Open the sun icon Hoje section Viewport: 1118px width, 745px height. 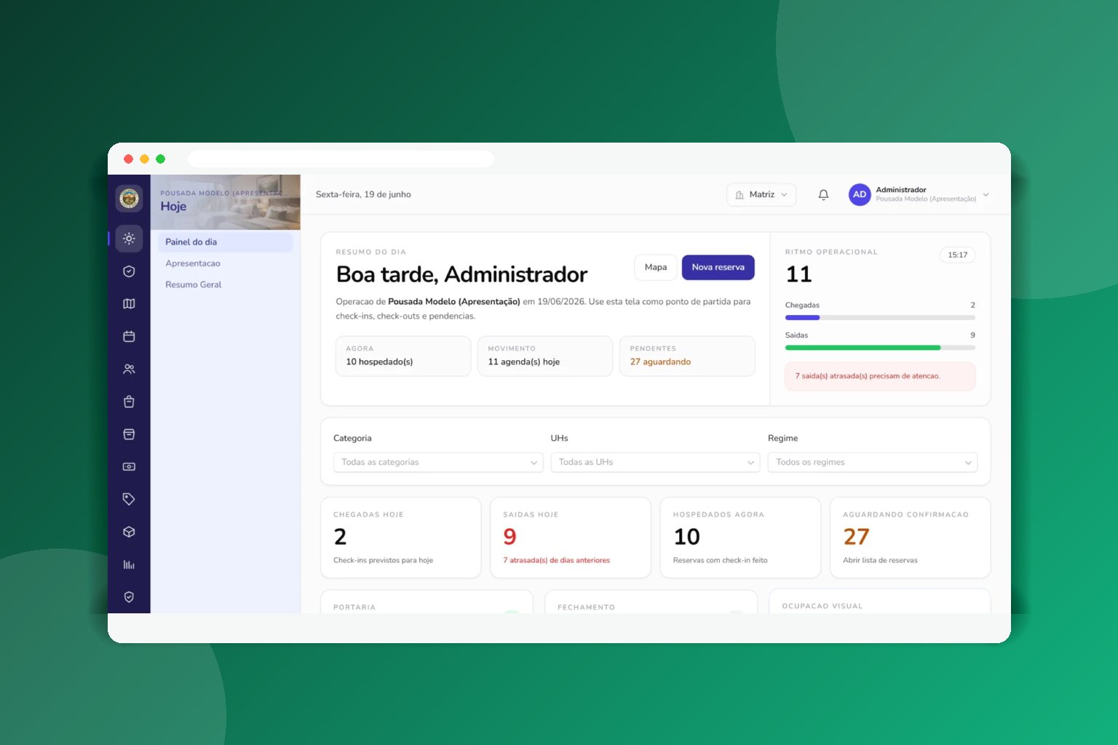(x=129, y=239)
